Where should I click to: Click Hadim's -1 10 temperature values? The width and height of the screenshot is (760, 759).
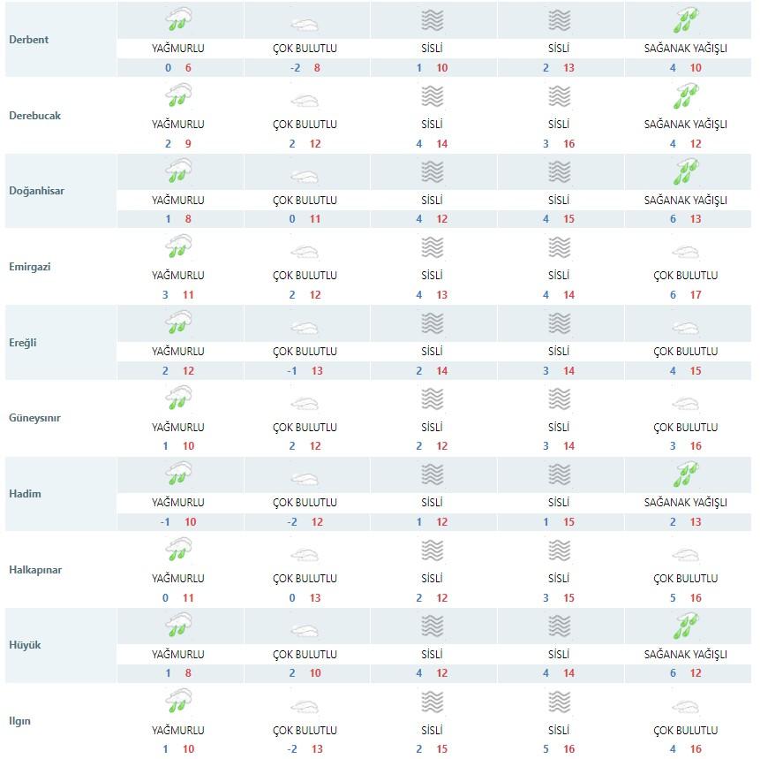click(x=178, y=522)
